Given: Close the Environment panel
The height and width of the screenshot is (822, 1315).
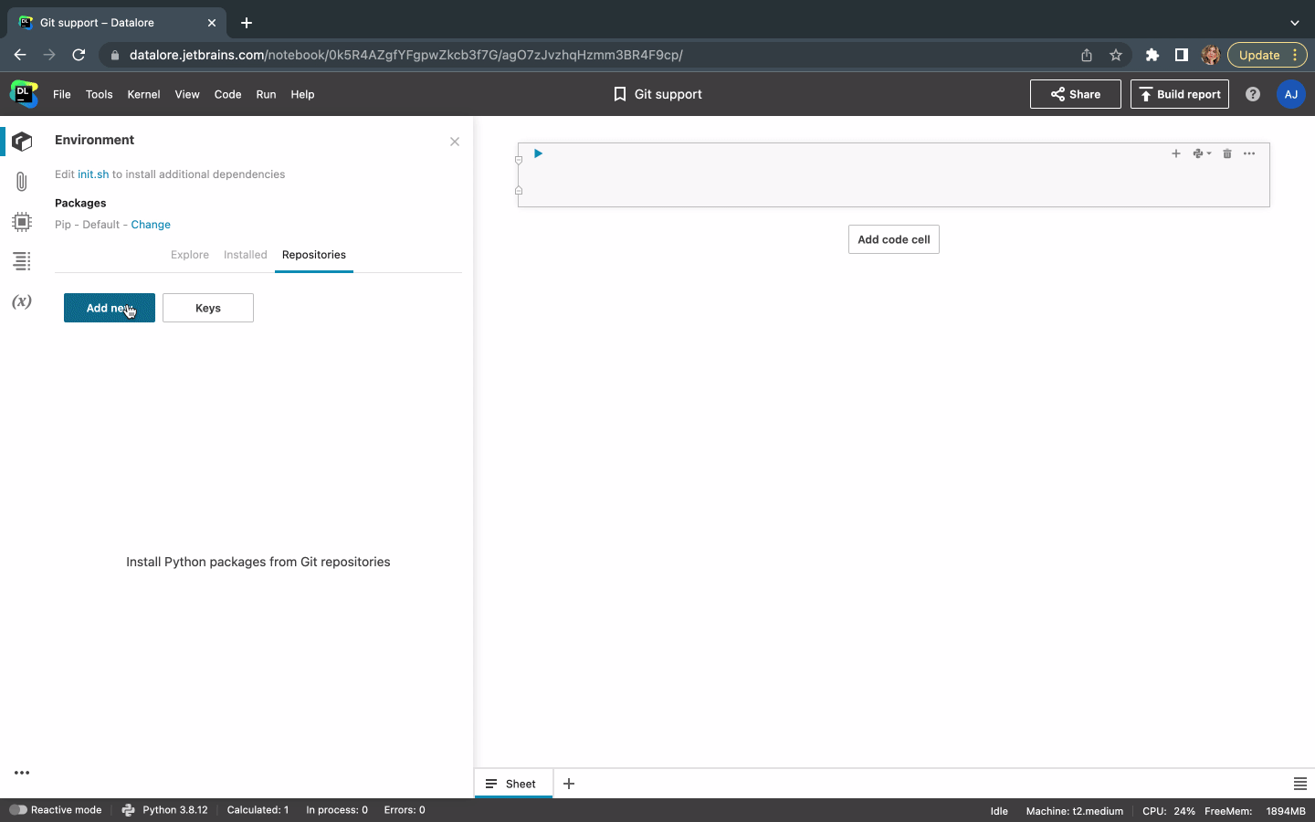Looking at the screenshot, I should (x=455, y=142).
